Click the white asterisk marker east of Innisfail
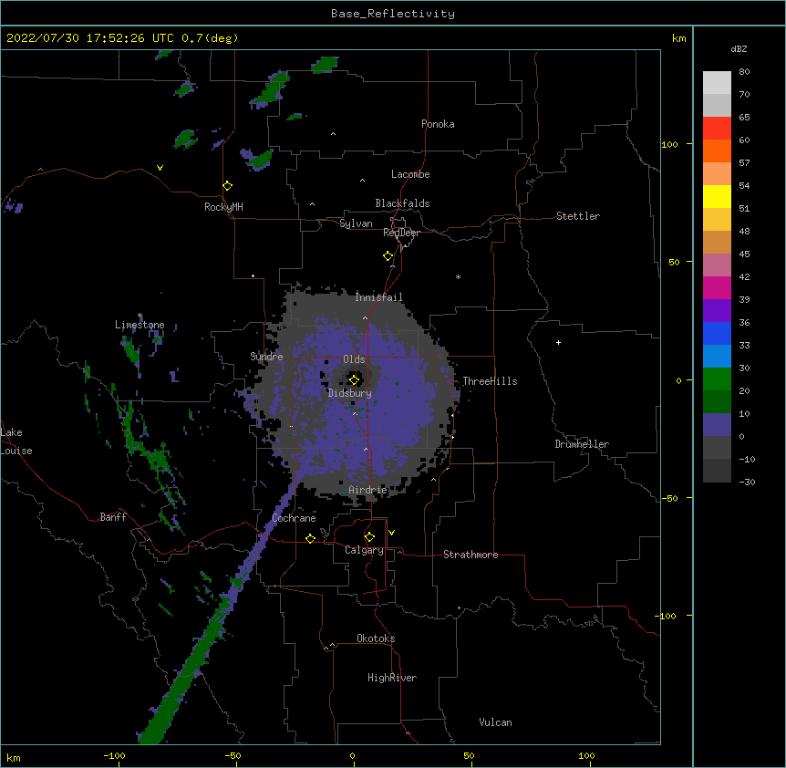786x768 pixels. click(458, 276)
